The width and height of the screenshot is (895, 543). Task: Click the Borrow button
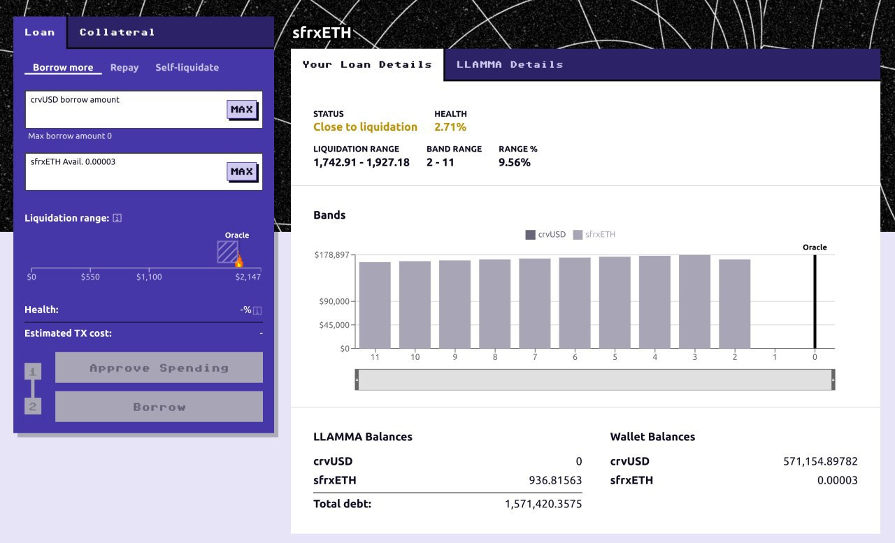click(159, 407)
